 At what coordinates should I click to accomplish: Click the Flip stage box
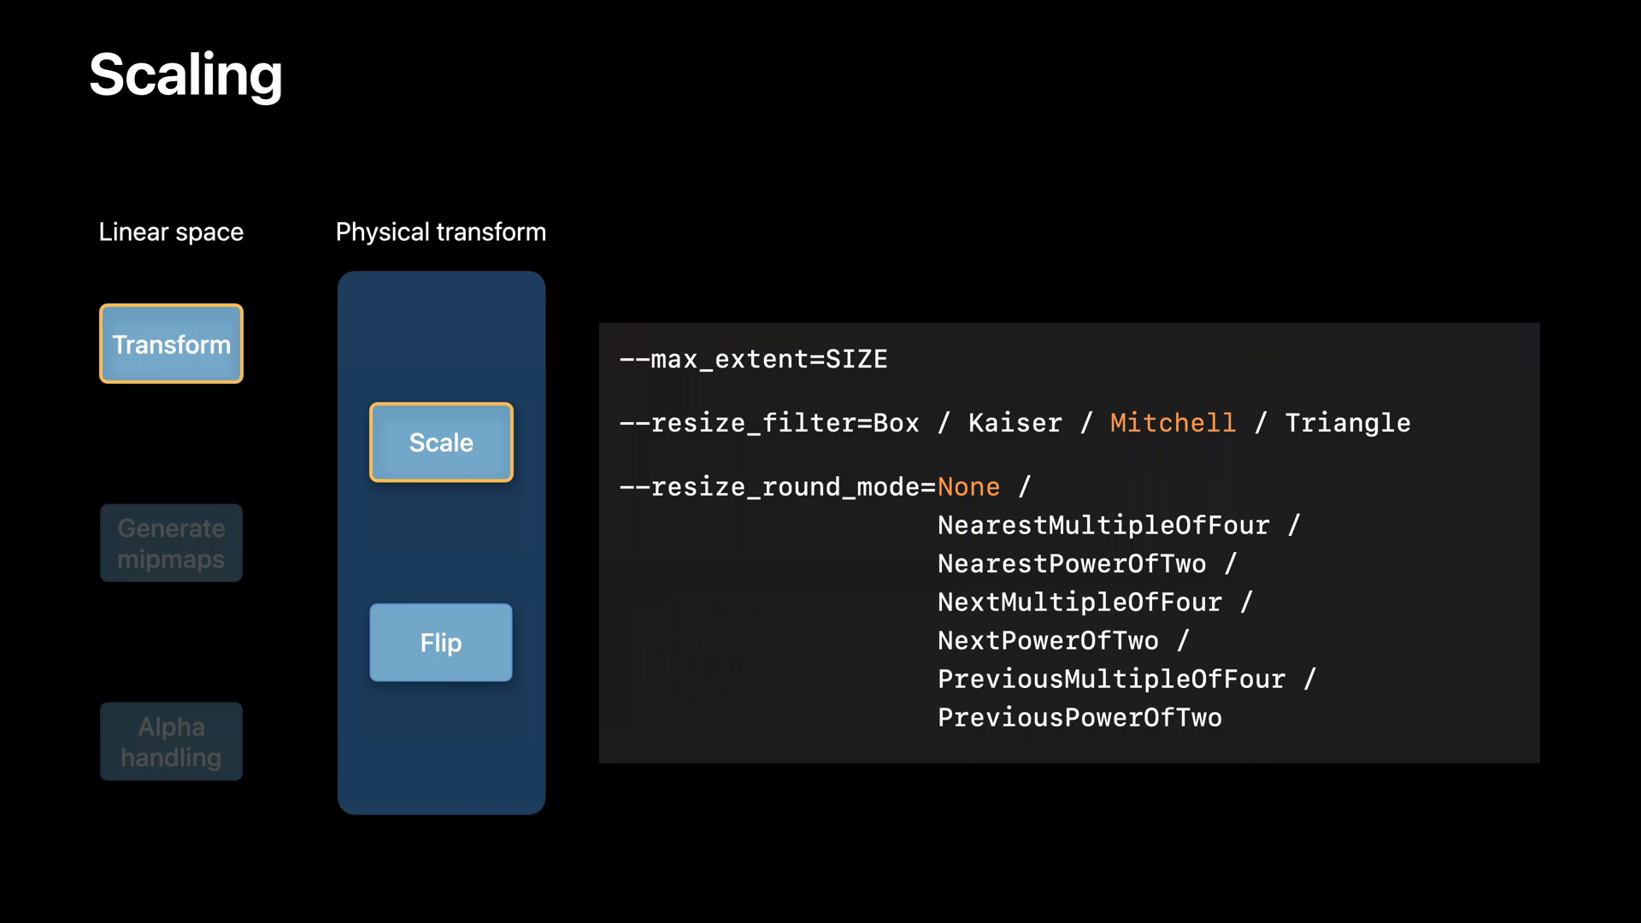pos(441,643)
